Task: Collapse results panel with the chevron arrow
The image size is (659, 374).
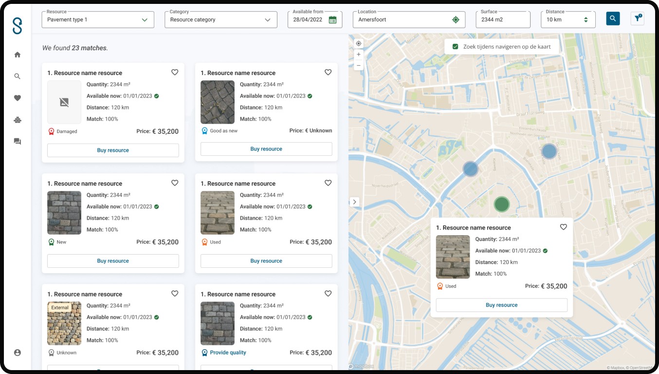Action: 354,202
